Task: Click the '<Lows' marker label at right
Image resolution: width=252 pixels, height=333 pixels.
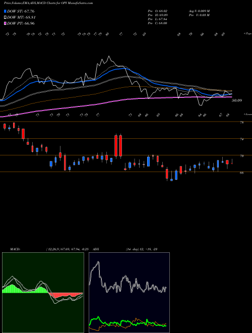Action: pos(247,114)
